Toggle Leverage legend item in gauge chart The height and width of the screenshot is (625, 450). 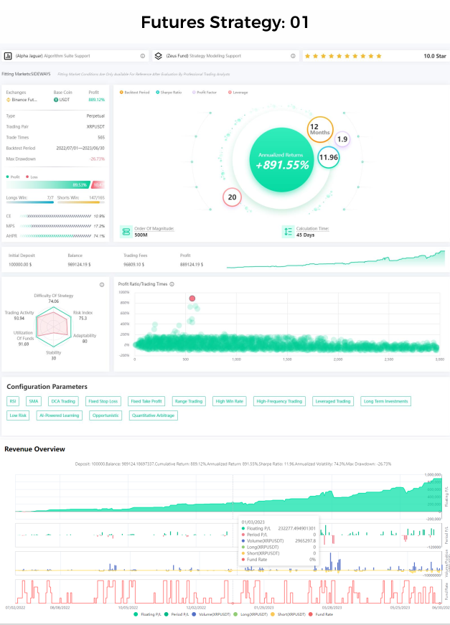(238, 93)
